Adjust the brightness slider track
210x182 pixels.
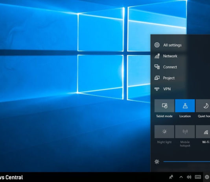coord(187,162)
